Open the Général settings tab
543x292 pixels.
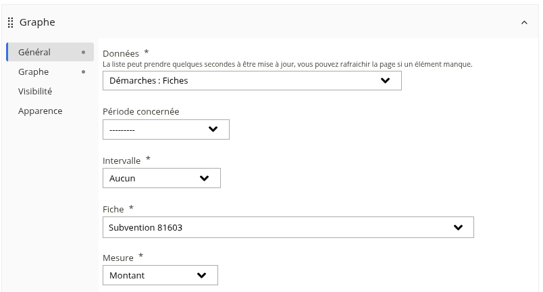pyautogui.click(x=50, y=52)
